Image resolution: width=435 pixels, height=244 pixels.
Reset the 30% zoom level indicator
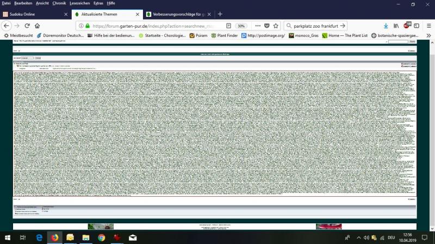(x=240, y=26)
